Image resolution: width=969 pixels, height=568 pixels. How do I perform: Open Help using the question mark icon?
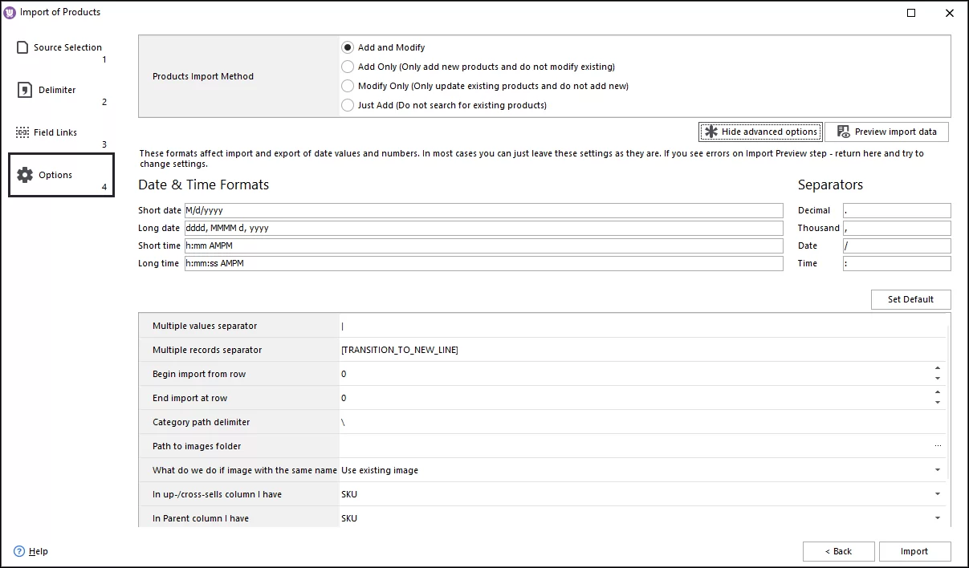18,551
